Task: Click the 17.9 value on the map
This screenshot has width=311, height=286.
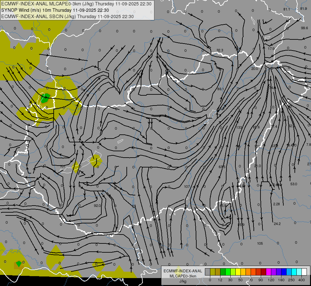Action: click(x=271, y=49)
